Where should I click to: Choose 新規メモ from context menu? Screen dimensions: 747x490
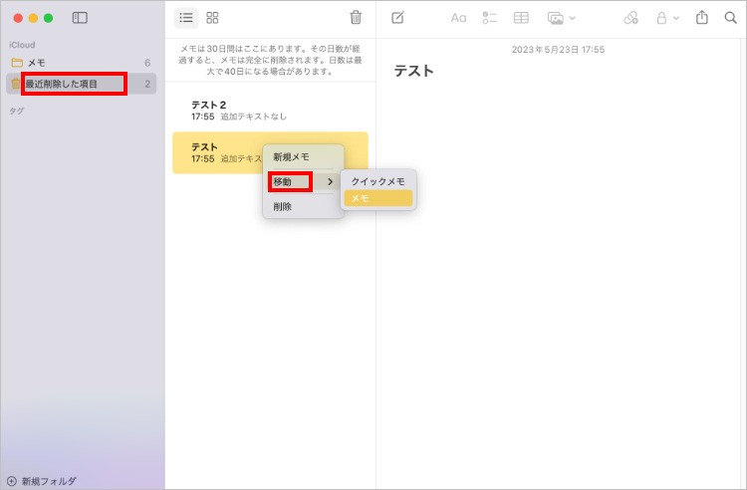click(303, 156)
